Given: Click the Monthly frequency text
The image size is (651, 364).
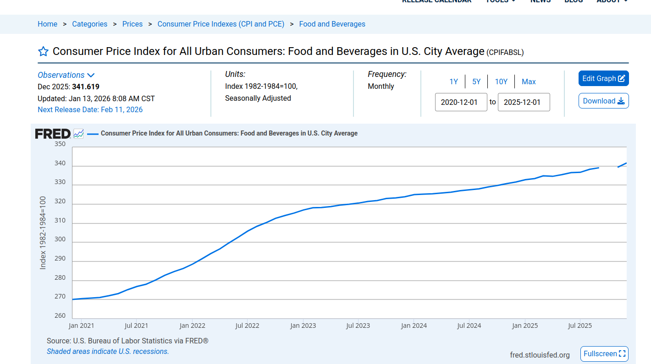Looking at the screenshot, I should [381, 86].
